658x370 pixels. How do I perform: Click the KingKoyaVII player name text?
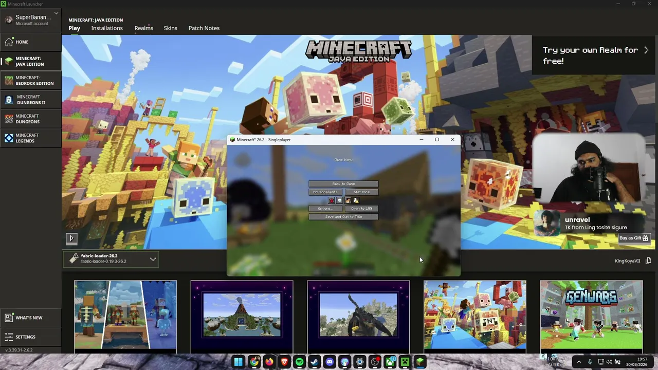tap(628, 261)
